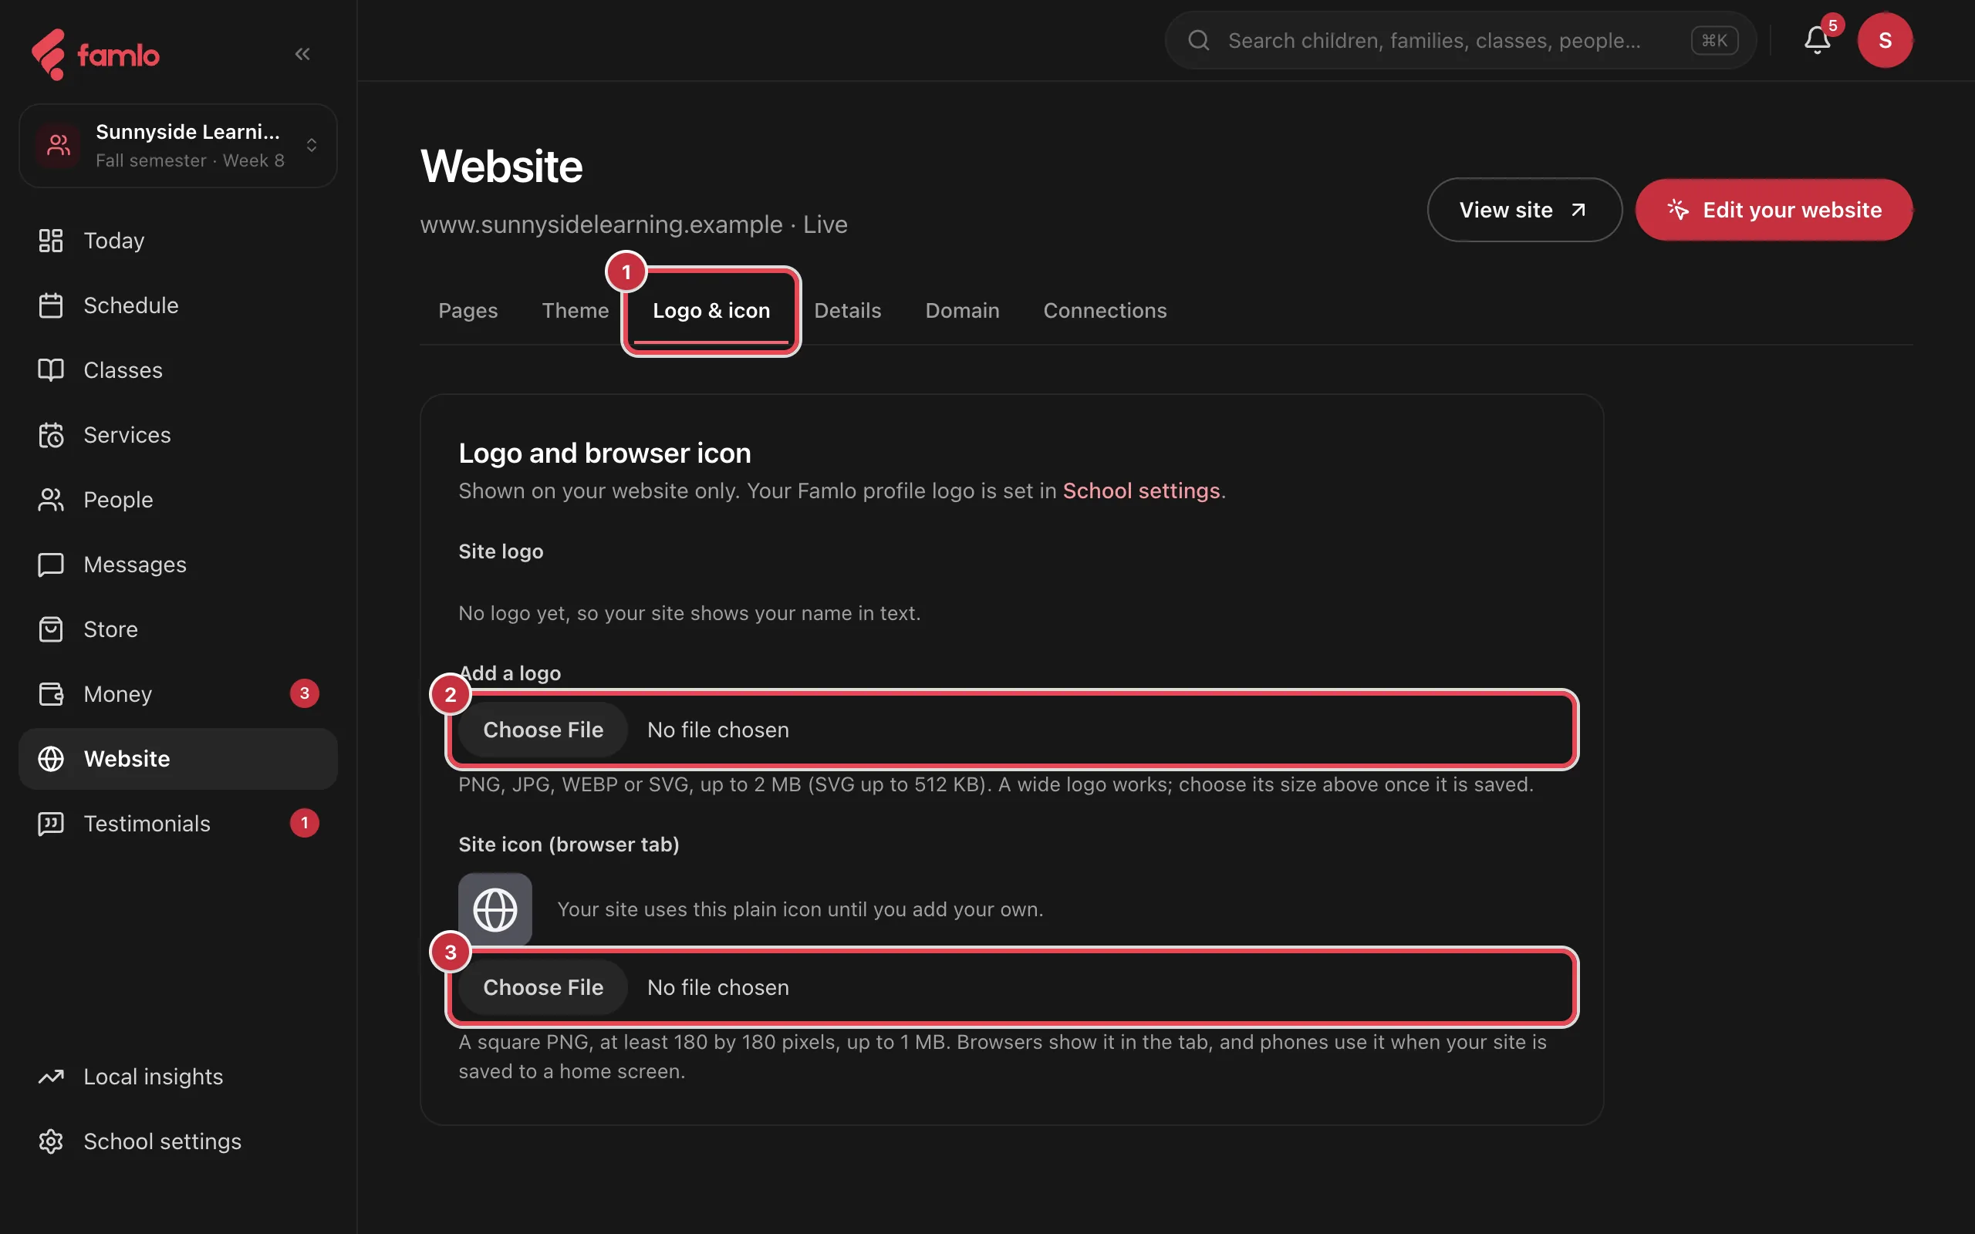This screenshot has height=1234, width=1975.
Task: Open notifications bell
Action: point(1817,40)
